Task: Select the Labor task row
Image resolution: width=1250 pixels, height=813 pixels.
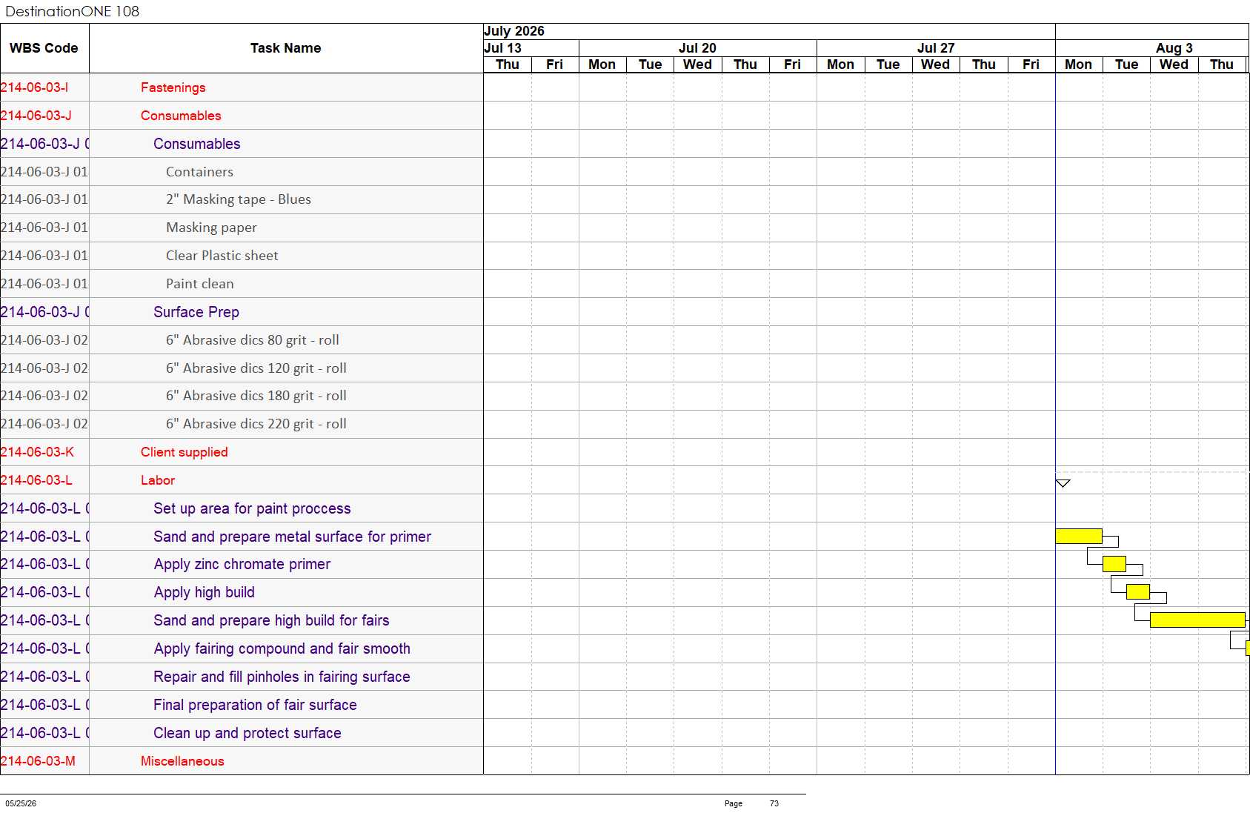Action: 158,480
